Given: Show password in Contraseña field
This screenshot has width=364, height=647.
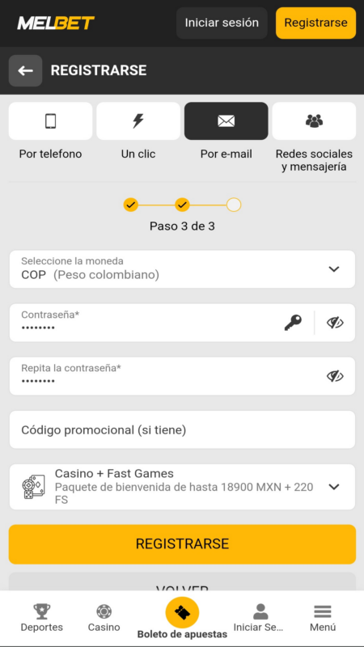Looking at the screenshot, I should (335, 323).
